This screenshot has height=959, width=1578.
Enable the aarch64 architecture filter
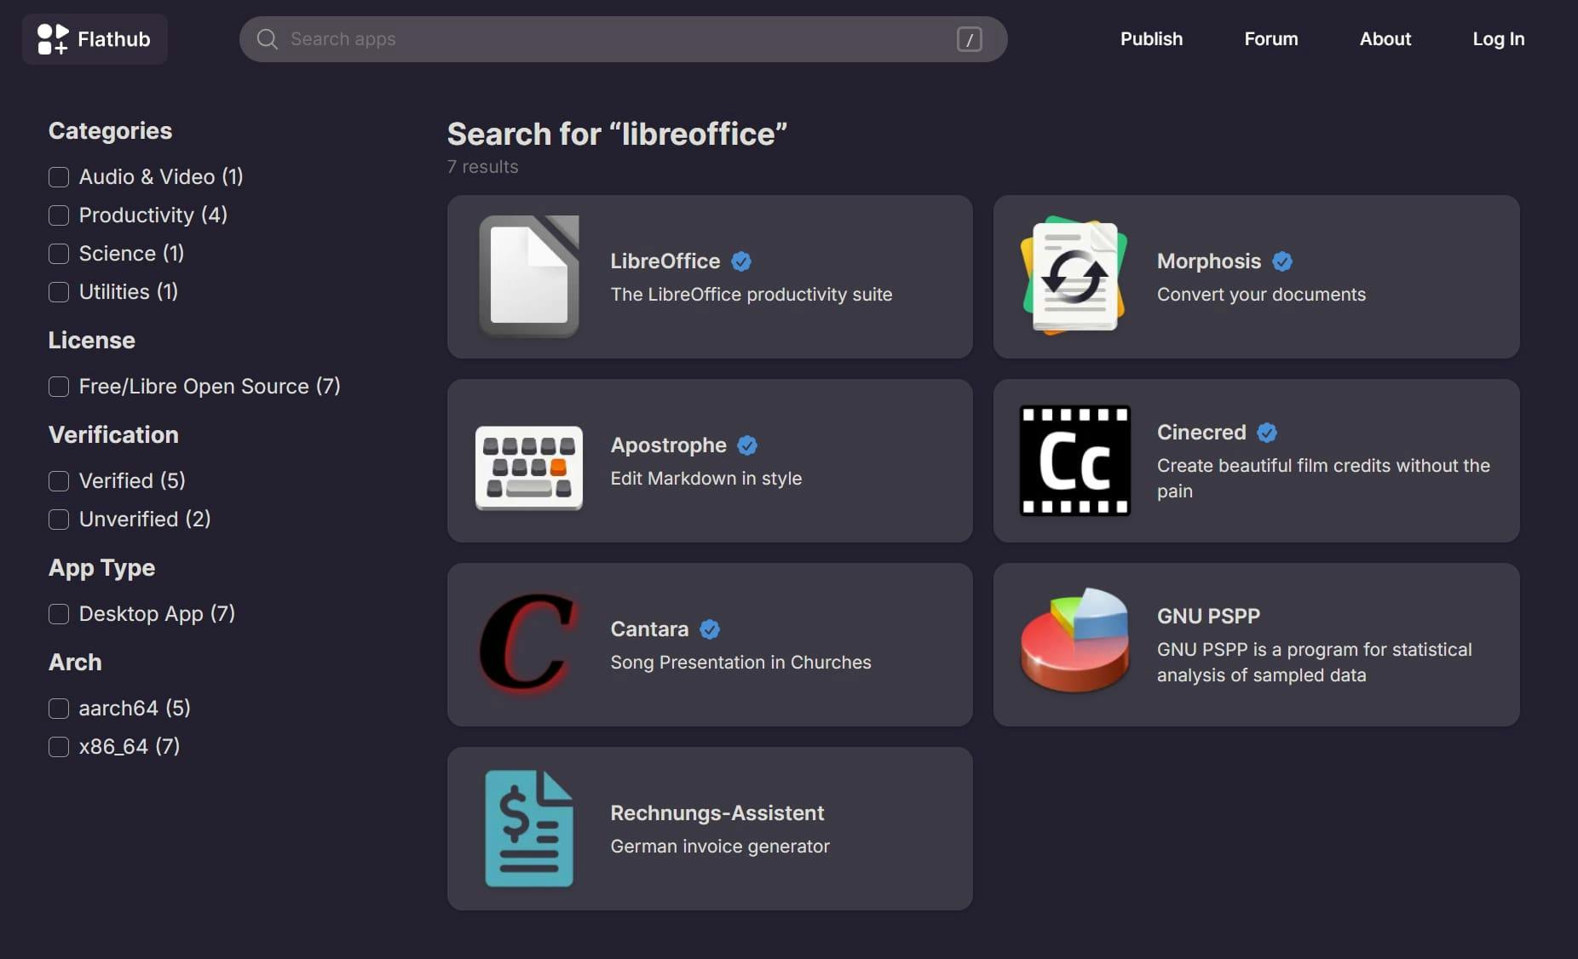(59, 709)
